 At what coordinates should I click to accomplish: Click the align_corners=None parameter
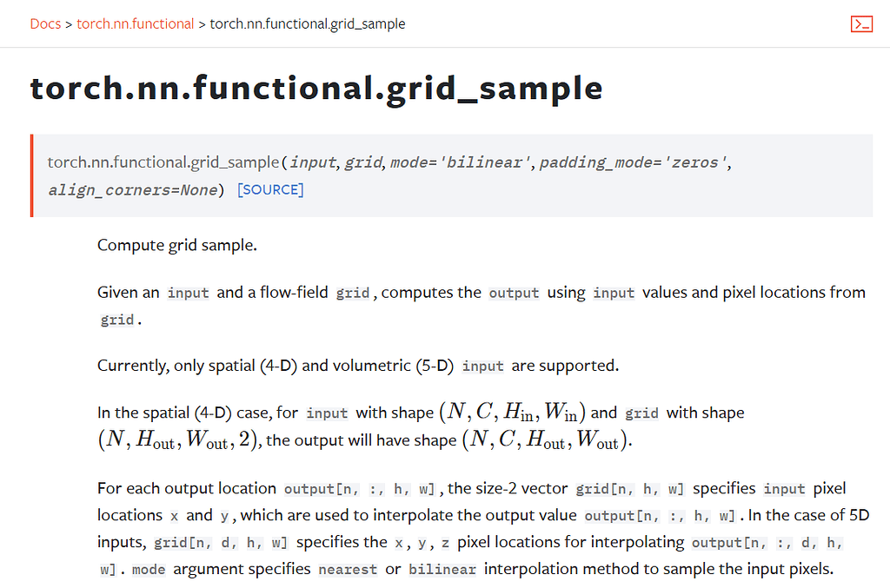tap(133, 190)
